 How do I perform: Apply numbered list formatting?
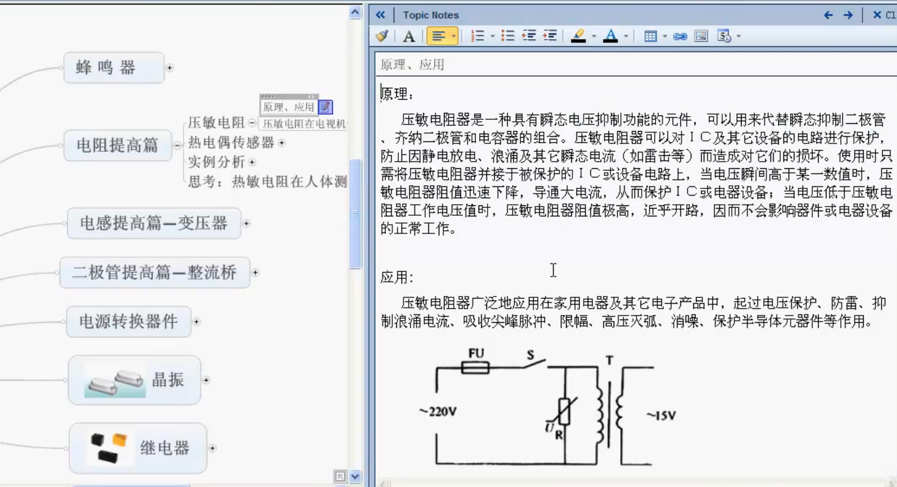[x=477, y=37]
